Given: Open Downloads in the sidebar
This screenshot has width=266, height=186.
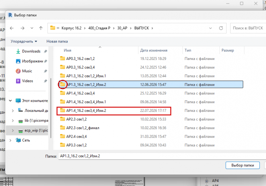Looking at the screenshot, I should pyautogui.click(x=31, y=51).
